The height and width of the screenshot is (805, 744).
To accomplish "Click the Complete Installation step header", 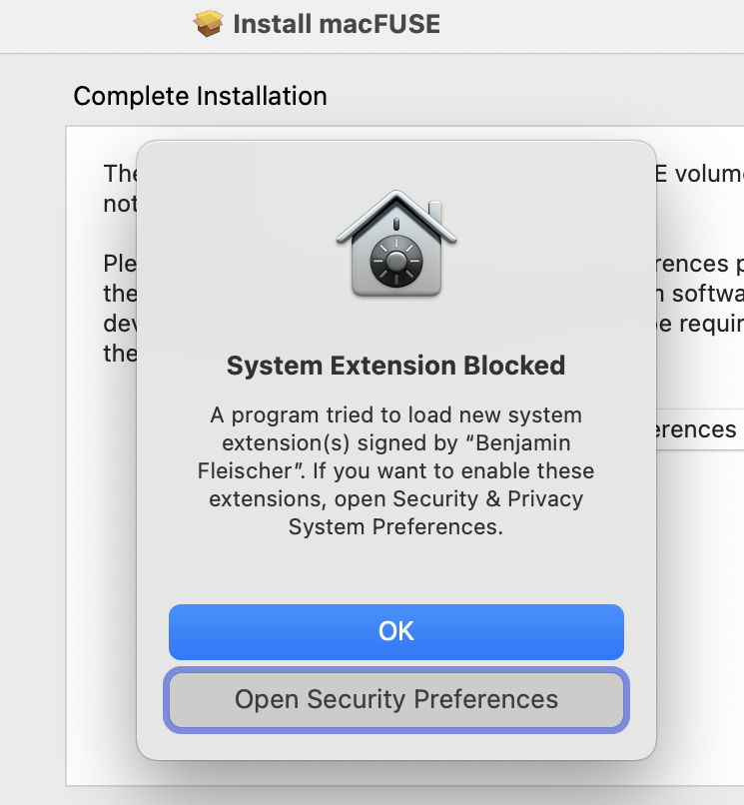I will (200, 96).
